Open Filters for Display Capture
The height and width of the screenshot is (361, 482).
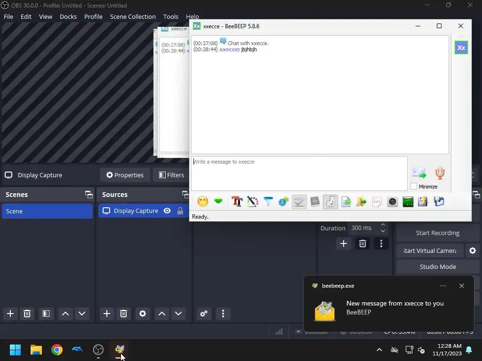[171, 175]
